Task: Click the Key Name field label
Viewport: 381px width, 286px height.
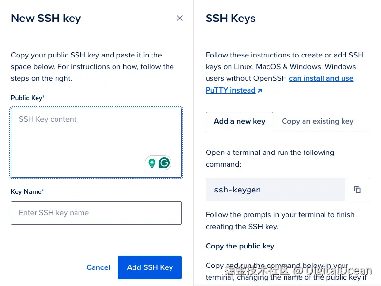Action: coord(26,191)
